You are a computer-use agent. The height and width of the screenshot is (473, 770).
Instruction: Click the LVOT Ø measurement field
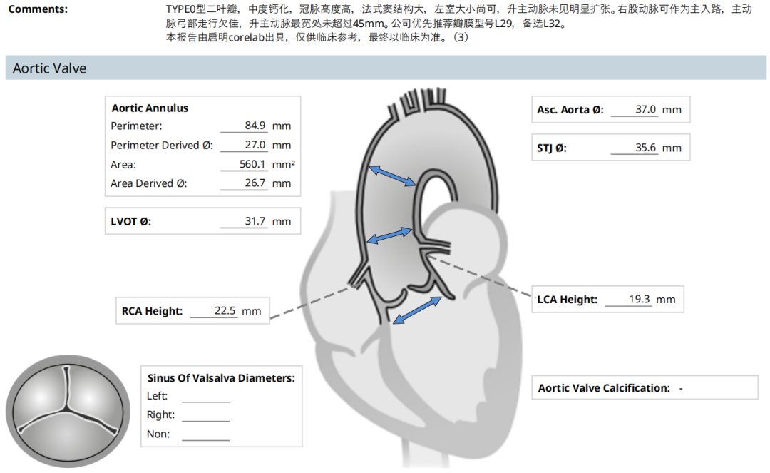coord(255,221)
